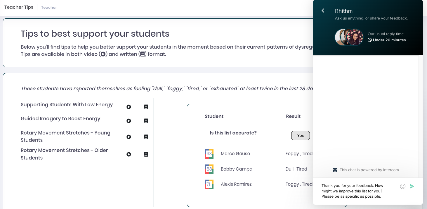Play Rotary Movement Stretches Young Students video

point(129,137)
